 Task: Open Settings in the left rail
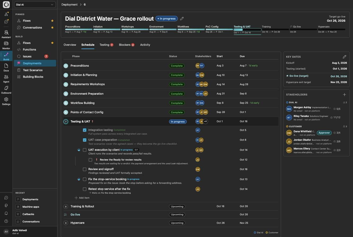(6, 101)
